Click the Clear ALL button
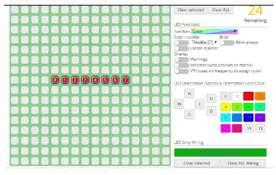Screen dimensions: 276x175 tap(221, 10)
